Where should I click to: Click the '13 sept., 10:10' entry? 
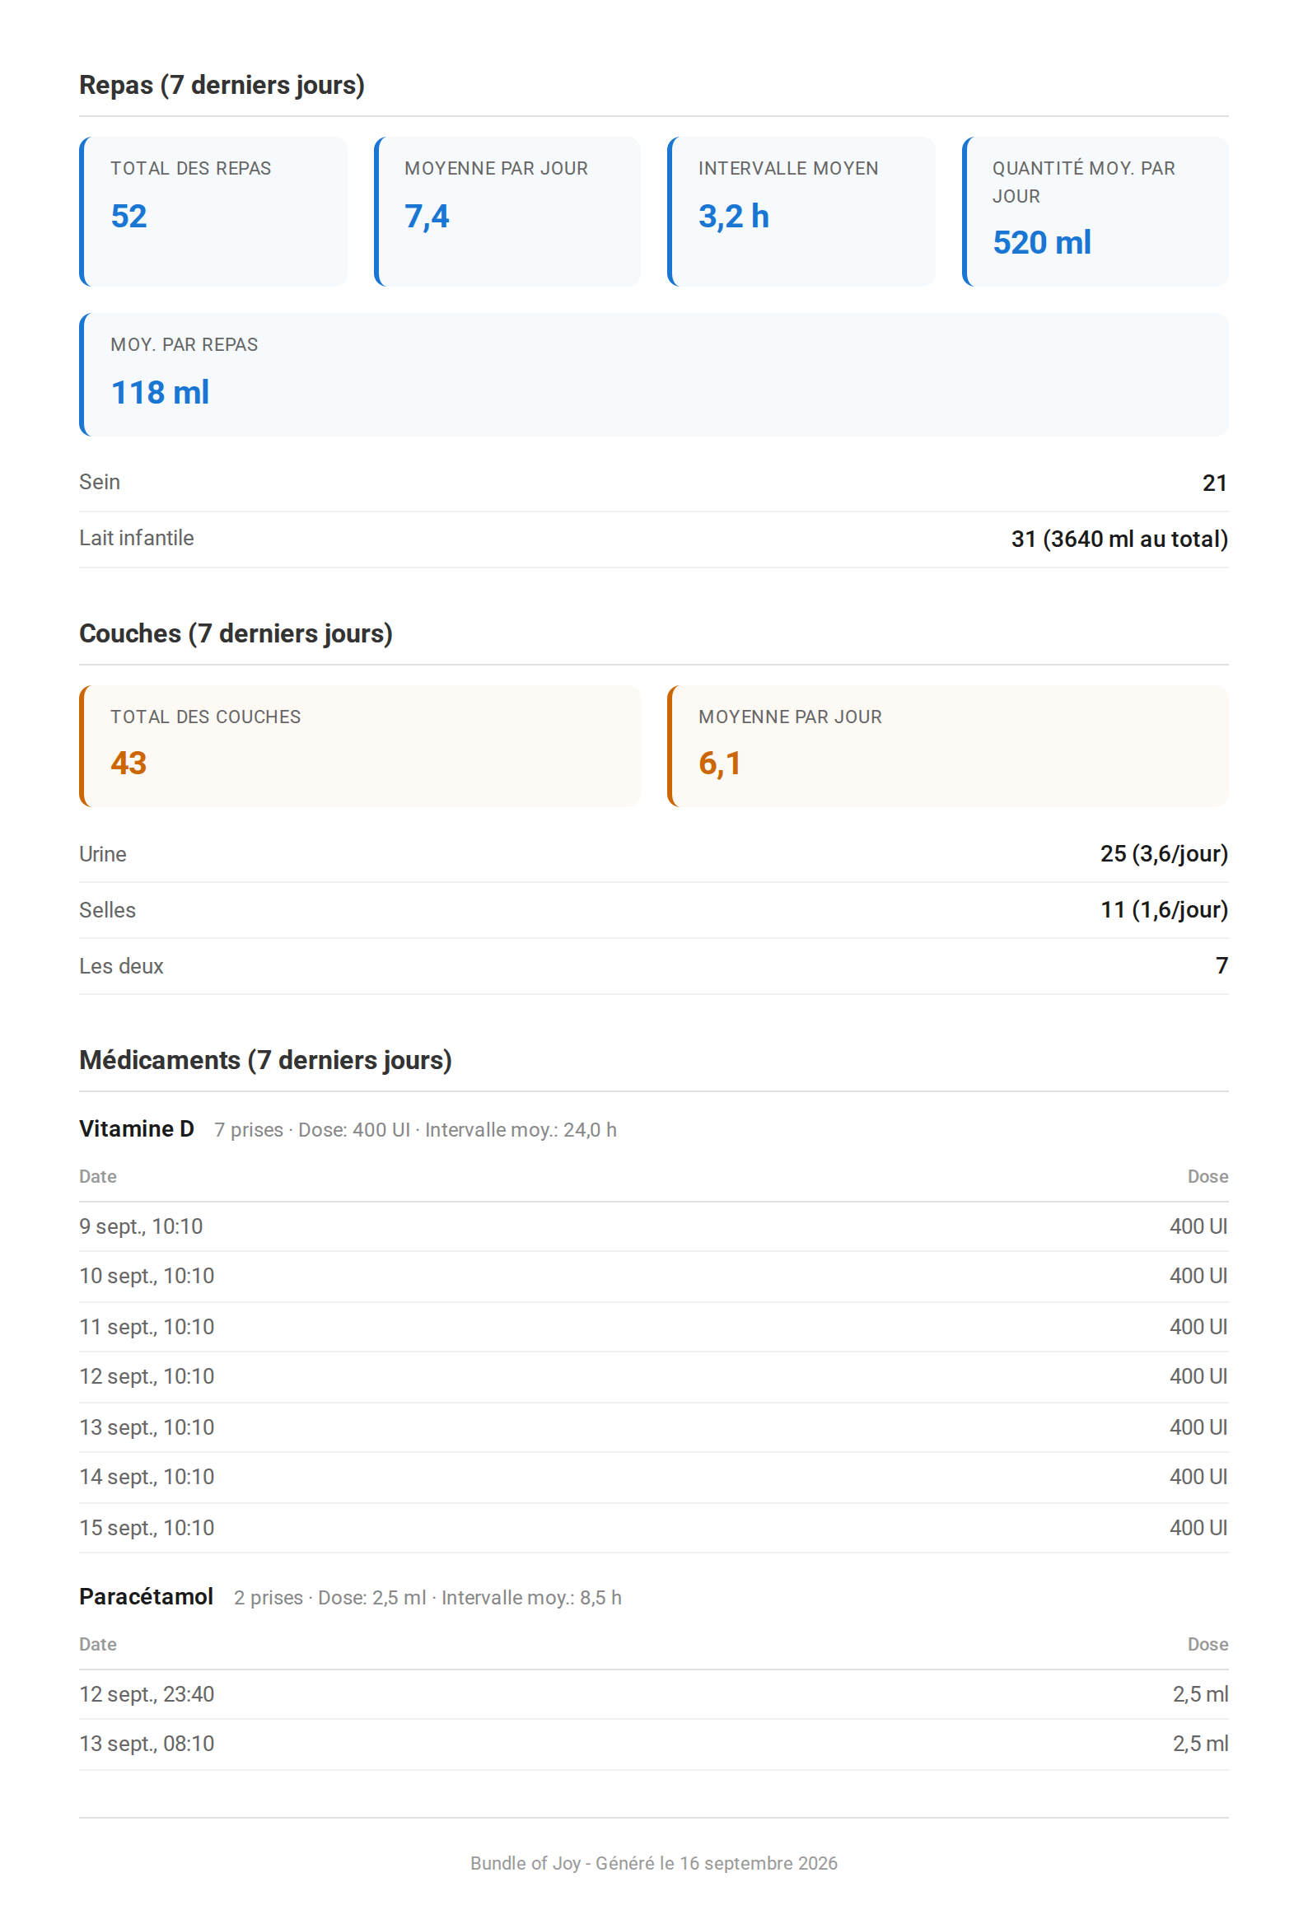147,1427
